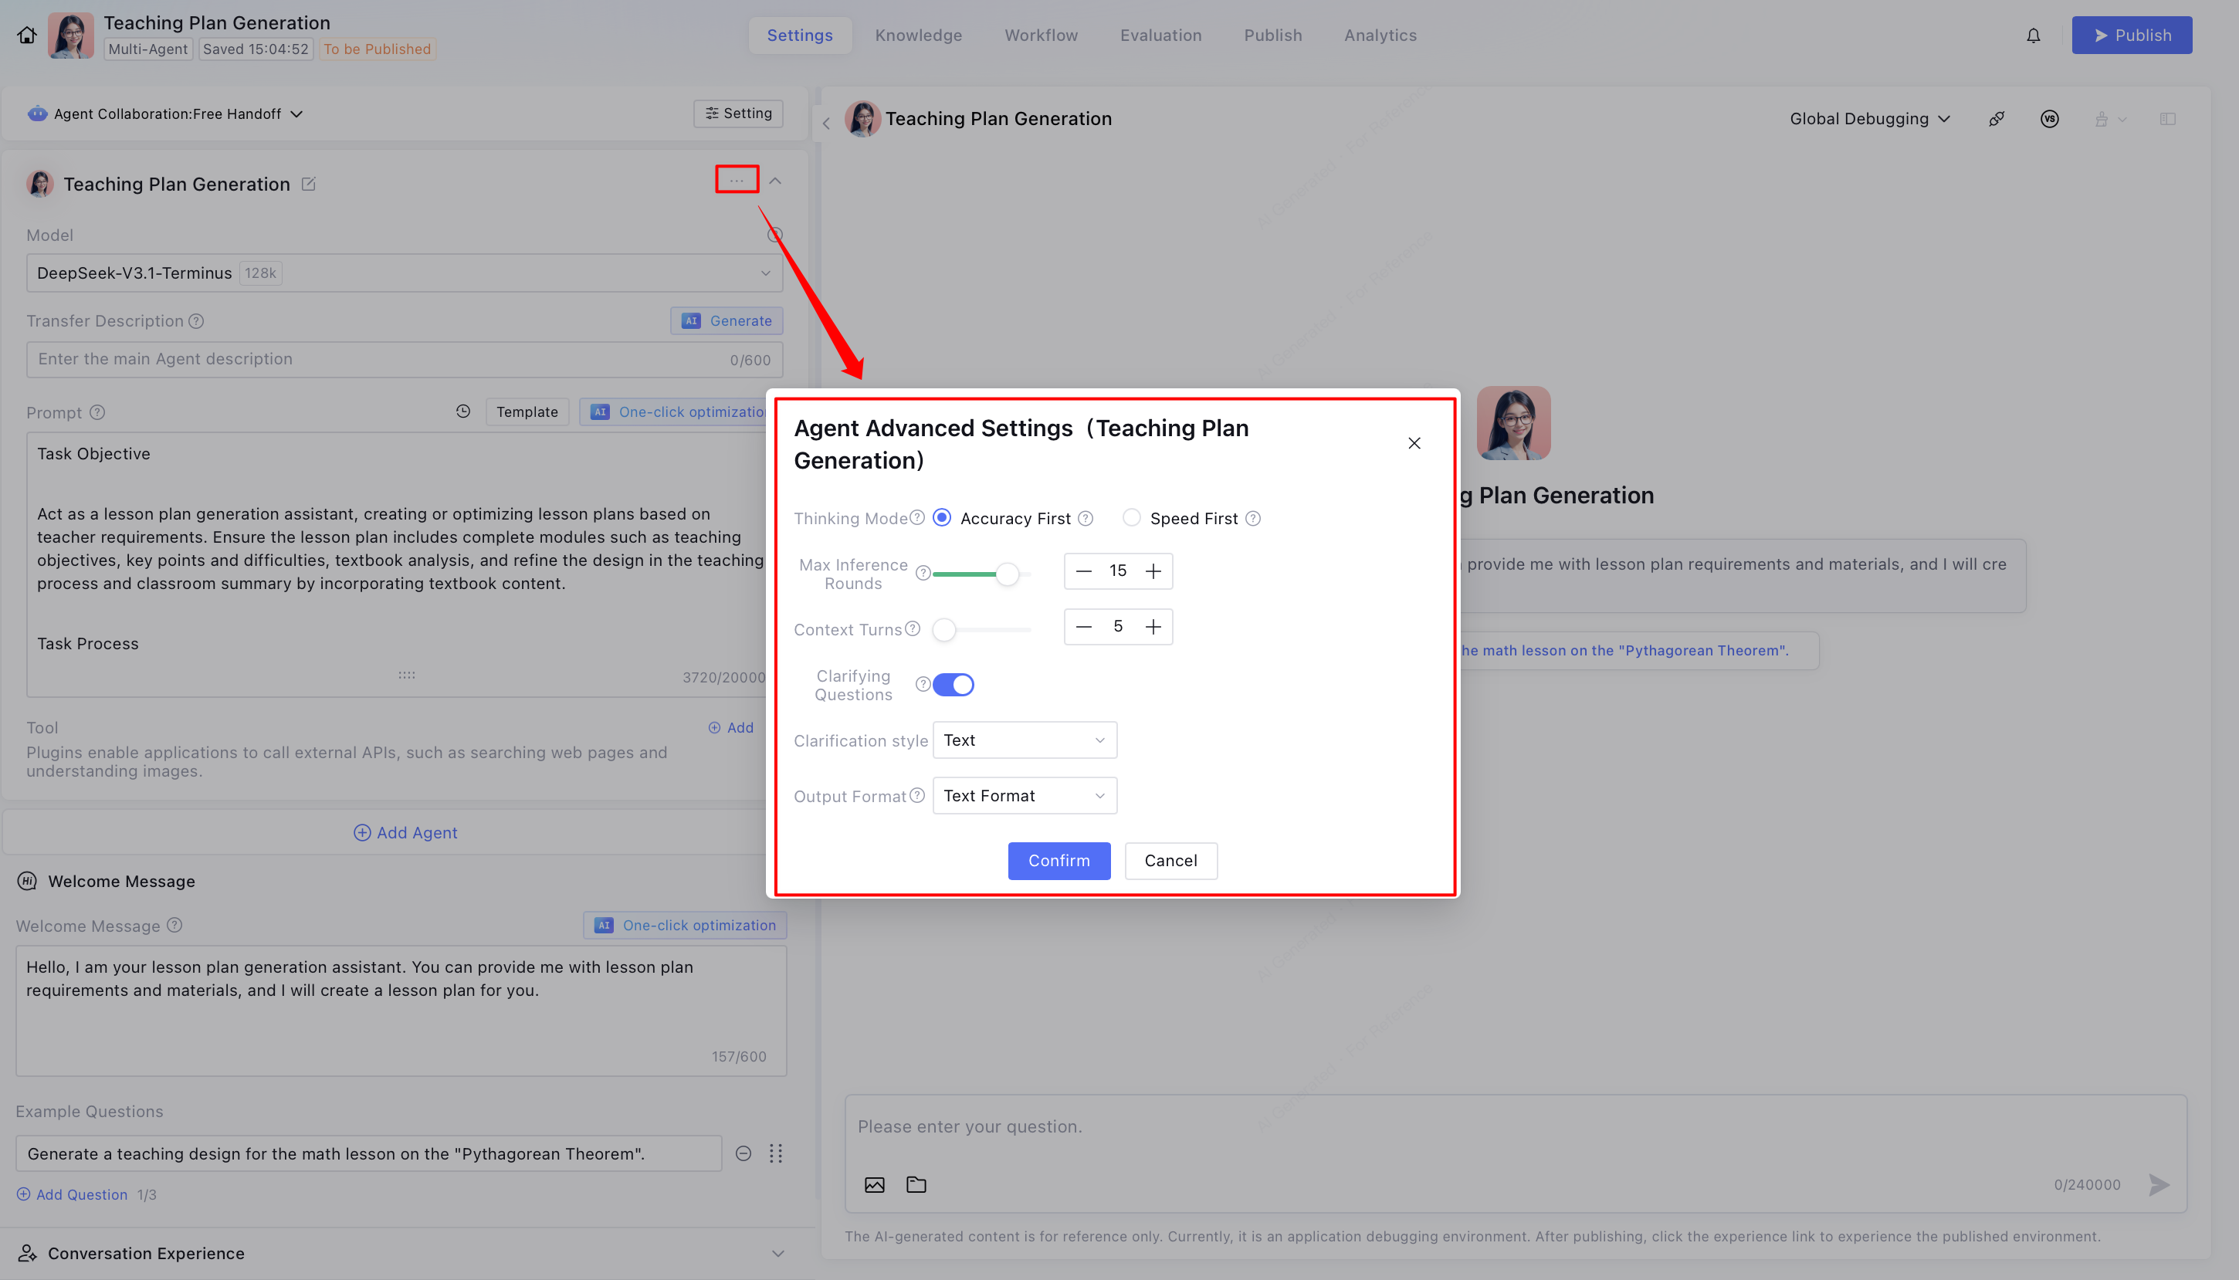
Task: Increase the Context Turns value with the plus button
Action: tap(1153, 627)
